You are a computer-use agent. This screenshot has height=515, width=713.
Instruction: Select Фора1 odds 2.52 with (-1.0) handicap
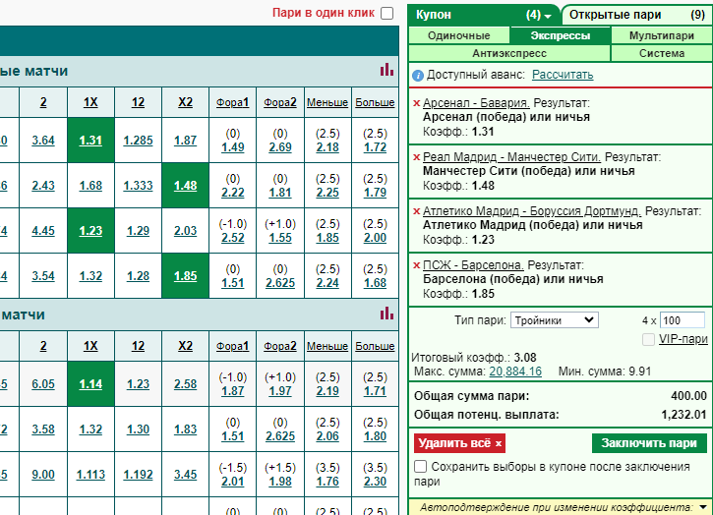point(233,238)
